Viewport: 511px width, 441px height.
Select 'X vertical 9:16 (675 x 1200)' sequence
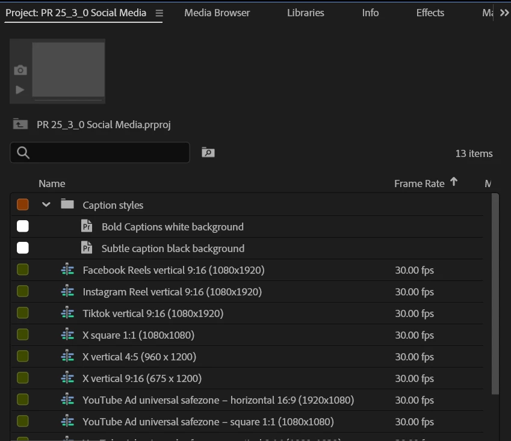142,378
